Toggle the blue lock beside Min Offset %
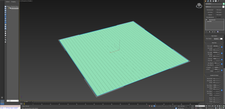Screen dimensions: 225x109 click(x=222, y=64)
